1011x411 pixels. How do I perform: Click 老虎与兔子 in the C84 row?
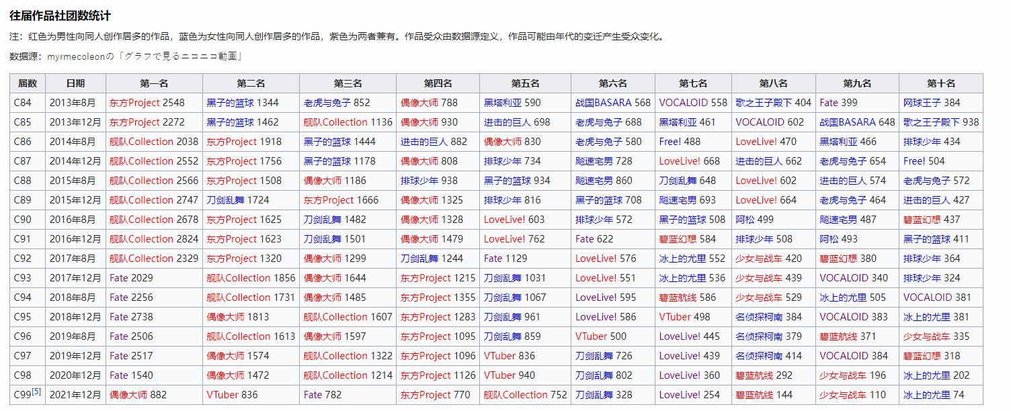click(x=327, y=103)
